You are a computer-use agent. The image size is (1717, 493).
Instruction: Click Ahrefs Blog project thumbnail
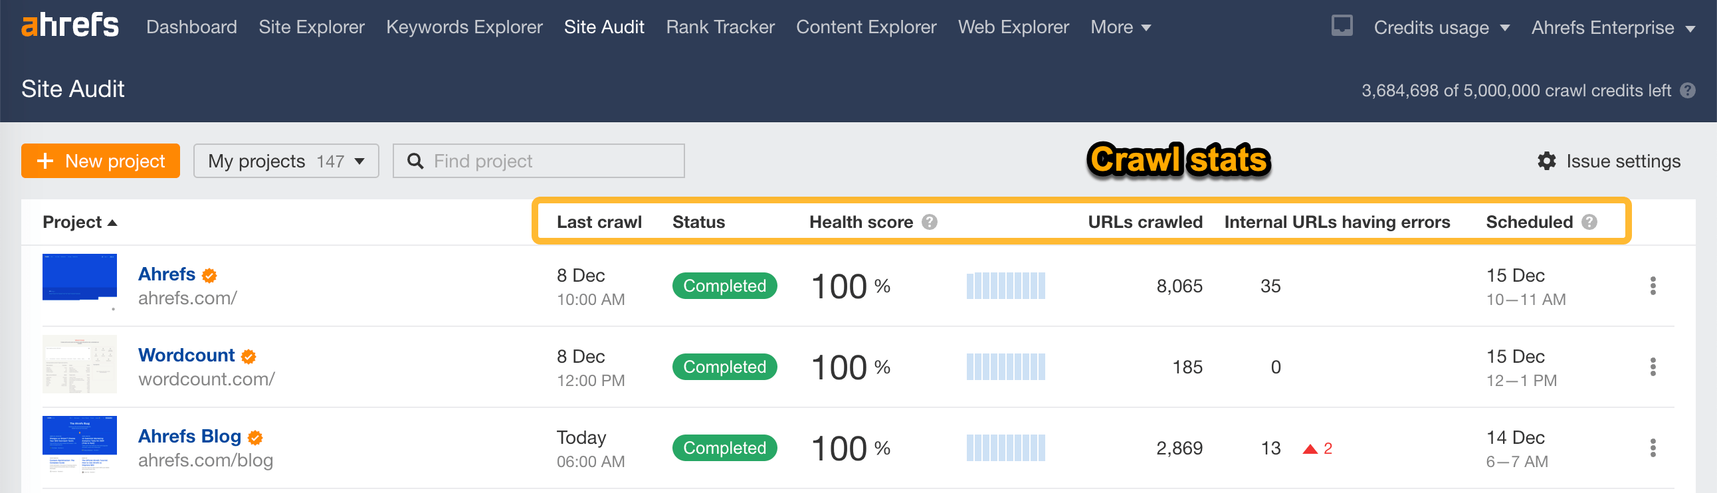(79, 444)
